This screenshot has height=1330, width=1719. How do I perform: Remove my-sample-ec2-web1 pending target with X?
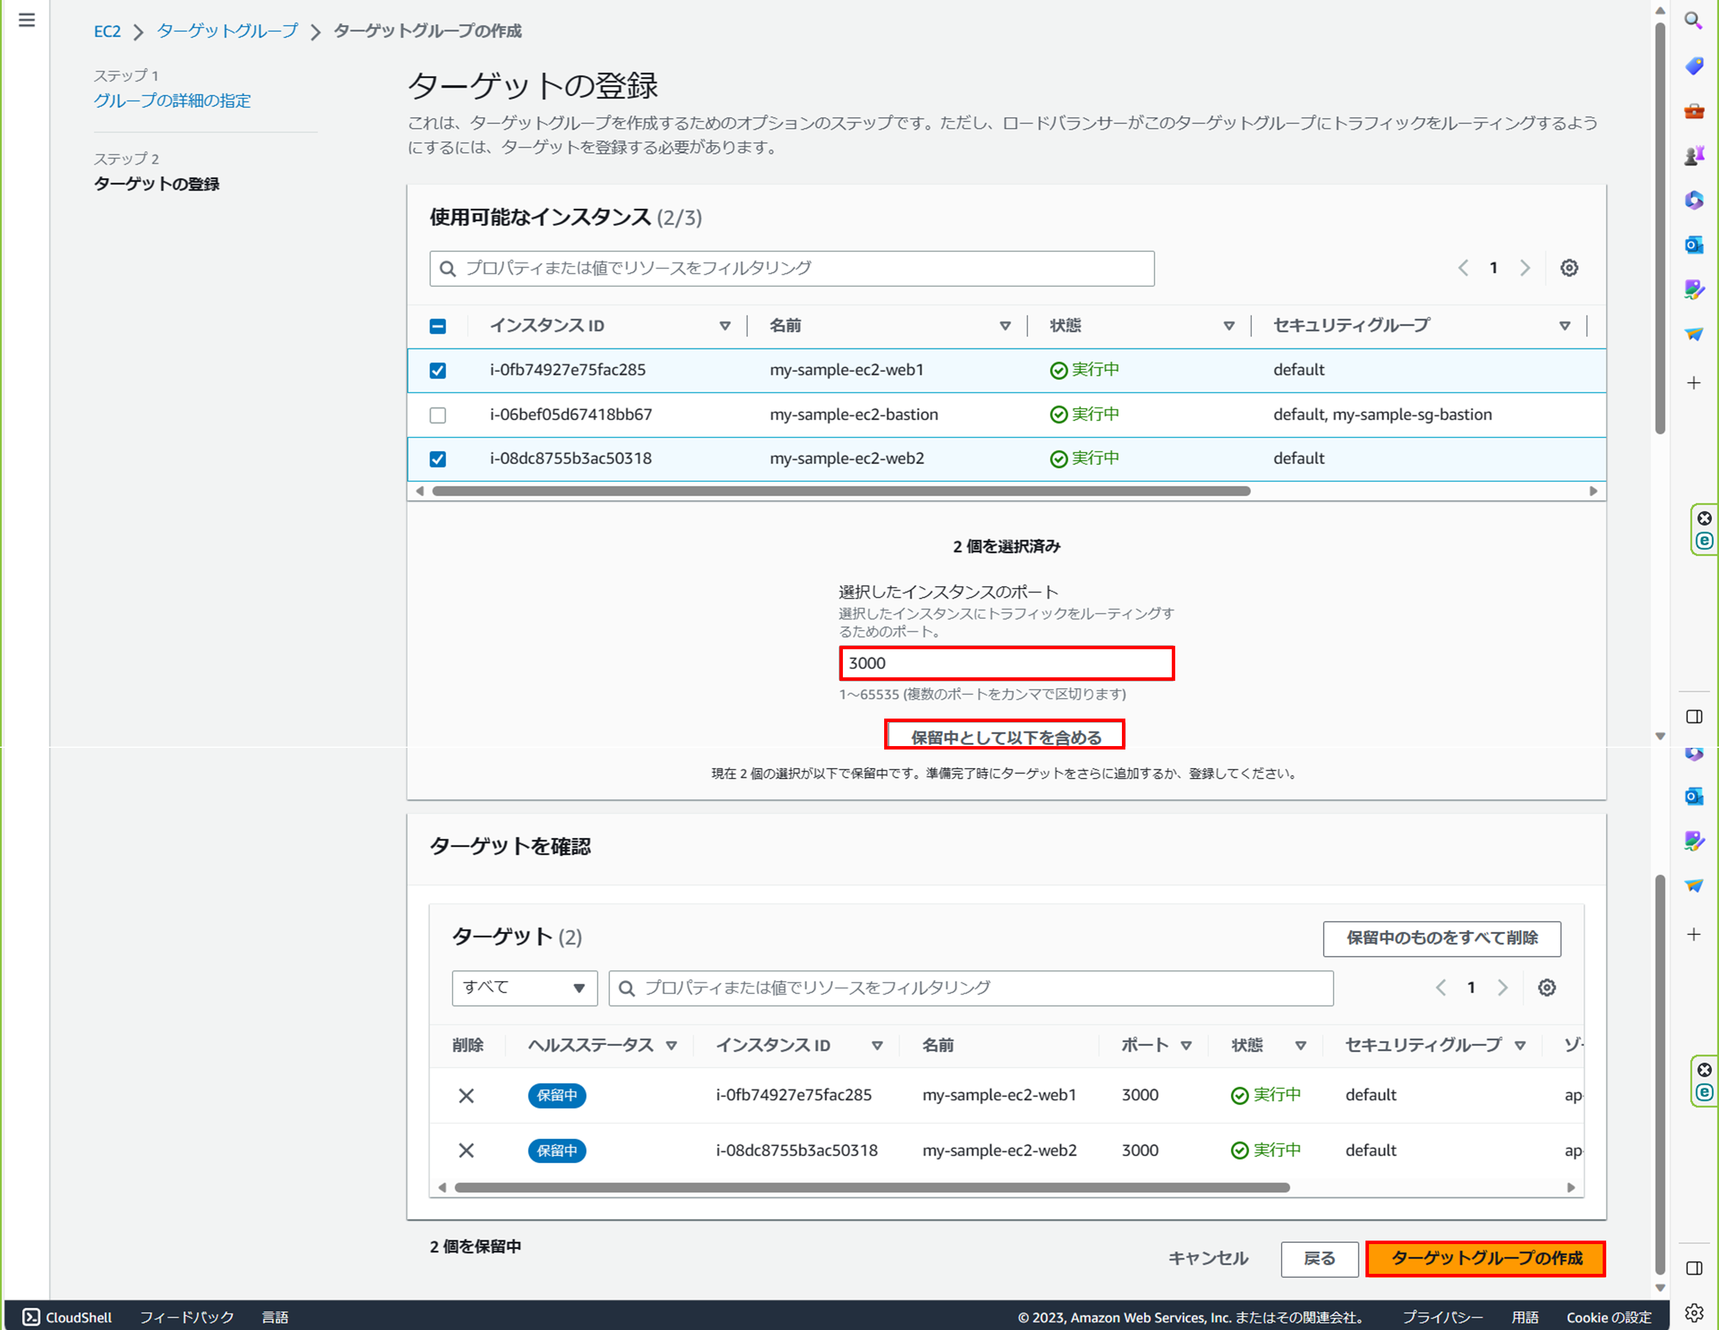coord(466,1096)
